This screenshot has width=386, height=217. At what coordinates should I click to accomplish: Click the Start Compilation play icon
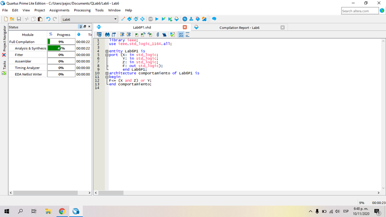coord(157,19)
